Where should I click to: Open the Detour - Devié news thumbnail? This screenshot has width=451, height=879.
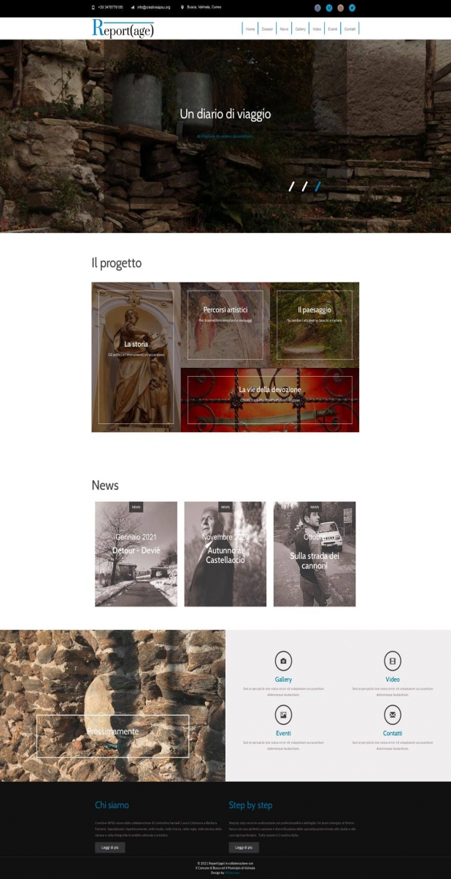(x=136, y=554)
